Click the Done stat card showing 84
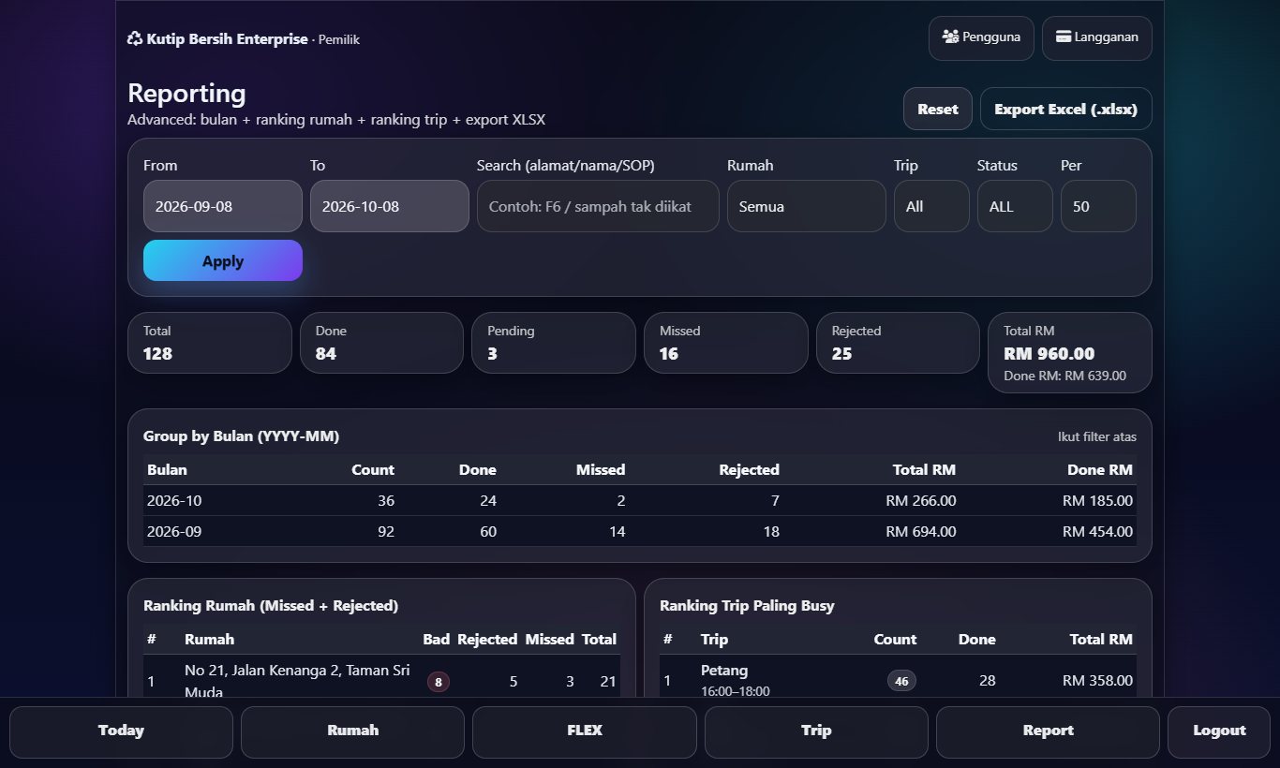Image resolution: width=1280 pixels, height=768 pixels. coord(381,343)
